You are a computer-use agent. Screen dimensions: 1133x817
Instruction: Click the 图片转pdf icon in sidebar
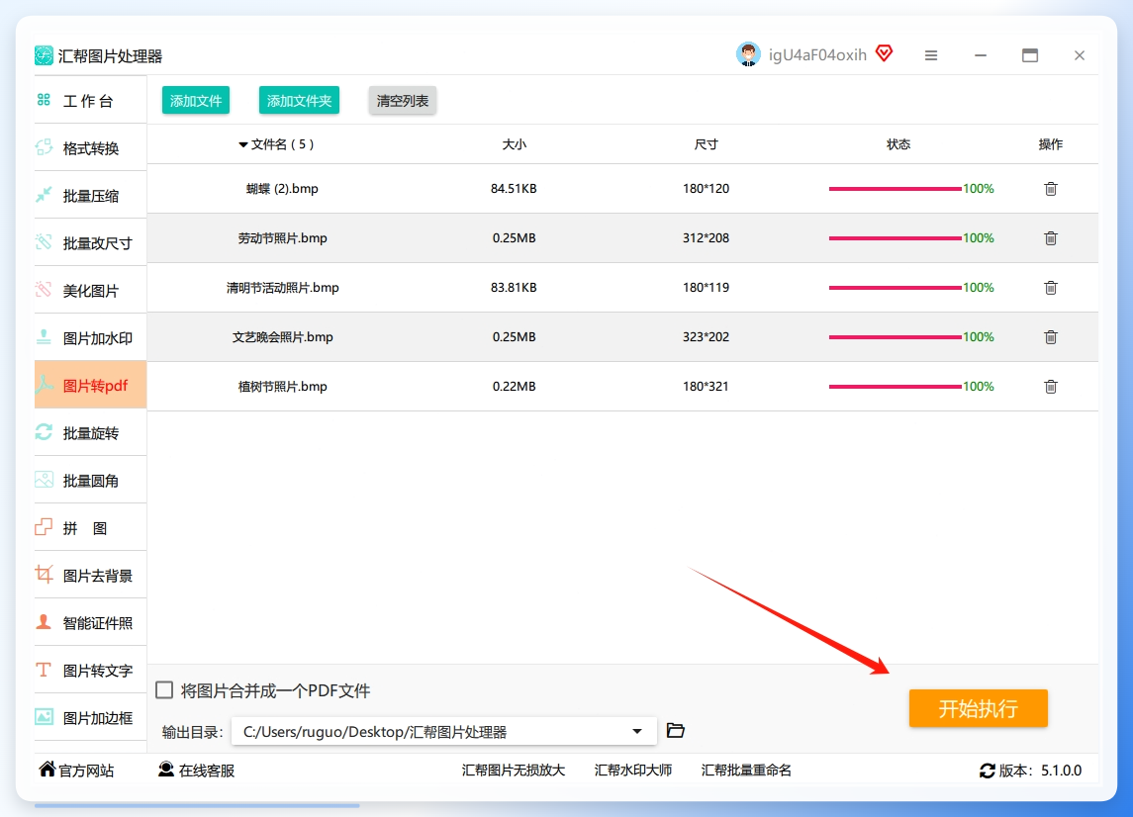click(45, 385)
